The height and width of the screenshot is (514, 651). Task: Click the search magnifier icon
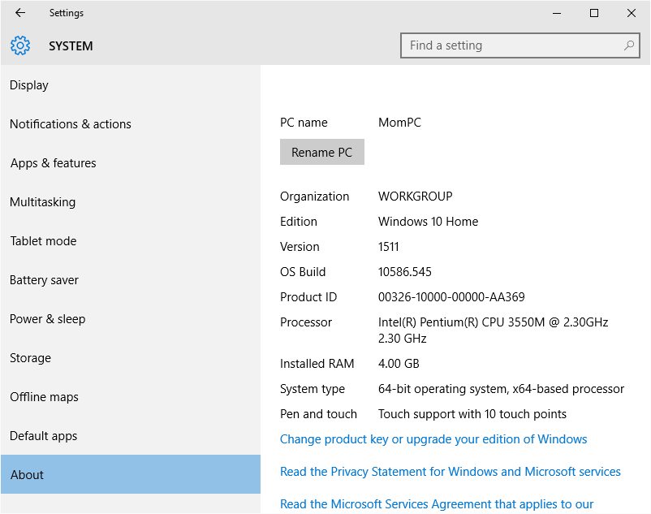tap(629, 46)
